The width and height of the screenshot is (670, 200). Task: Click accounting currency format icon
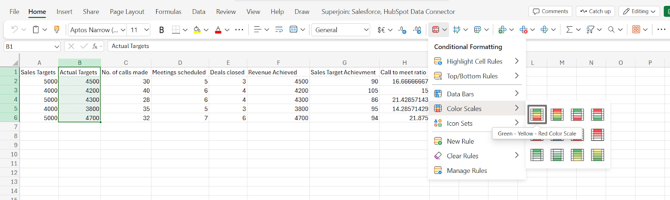coord(381,30)
